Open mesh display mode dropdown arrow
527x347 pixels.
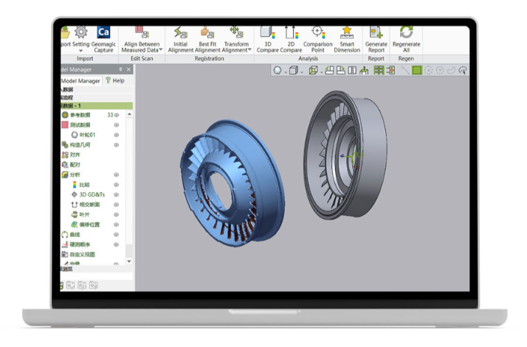tap(286, 72)
